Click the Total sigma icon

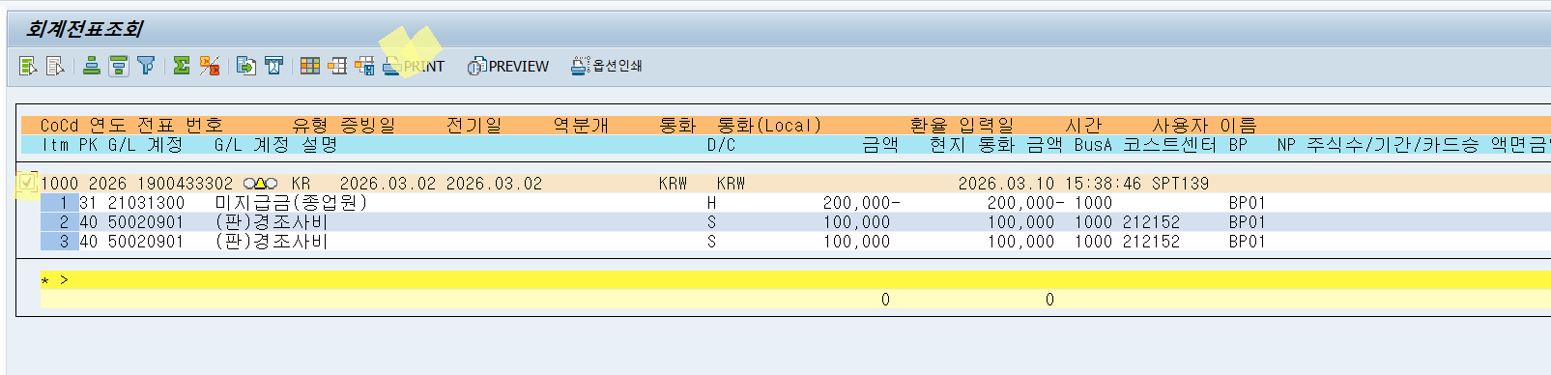click(x=182, y=66)
